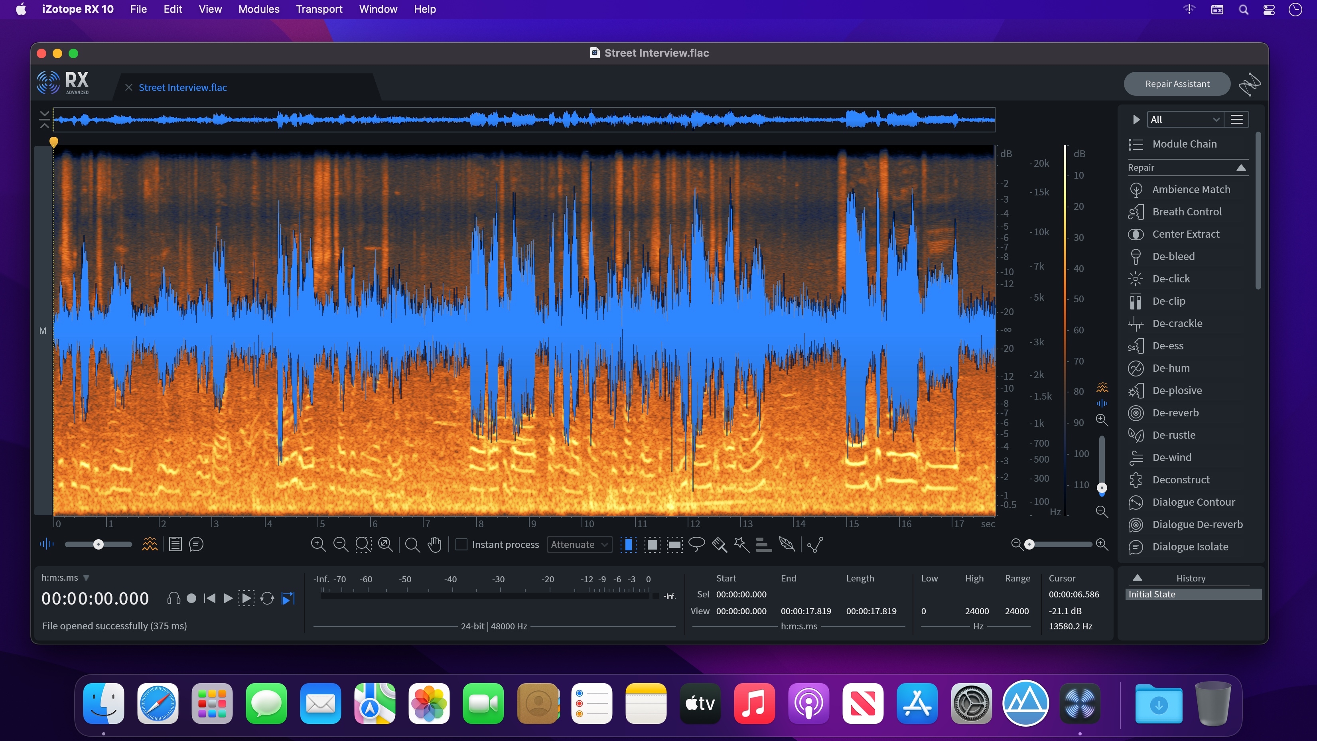This screenshot has height=741, width=1317.
Task: Toggle Instant process checkbox
Action: (461, 544)
